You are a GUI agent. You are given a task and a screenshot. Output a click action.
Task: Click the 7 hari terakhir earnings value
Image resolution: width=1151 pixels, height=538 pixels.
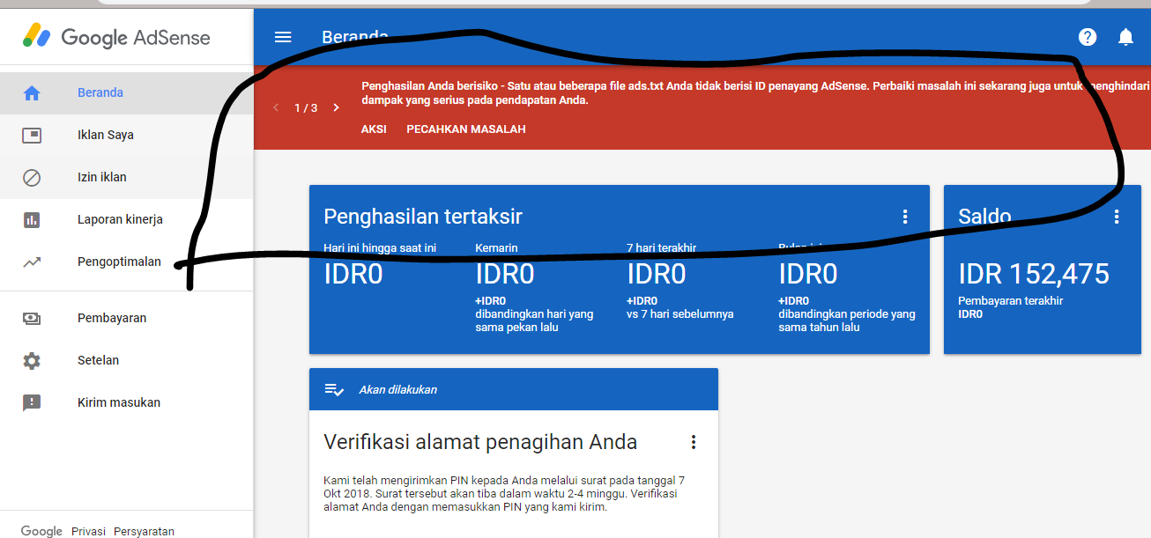[657, 275]
